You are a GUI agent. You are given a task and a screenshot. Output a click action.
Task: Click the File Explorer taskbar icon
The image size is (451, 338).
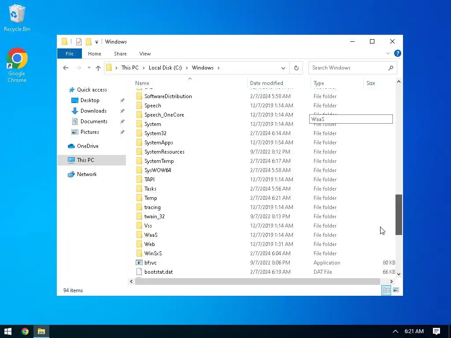click(x=41, y=331)
